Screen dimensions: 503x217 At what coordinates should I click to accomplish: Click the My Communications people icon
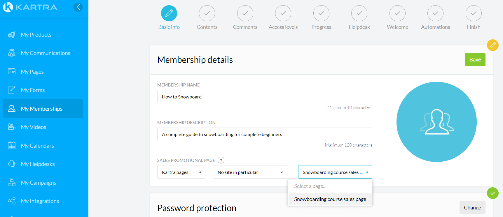pyautogui.click(x=12, y=53)
